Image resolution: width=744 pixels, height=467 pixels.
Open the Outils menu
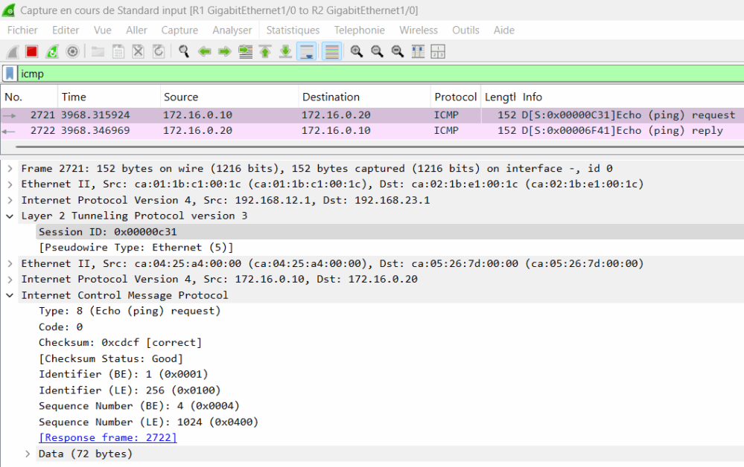point(465,30)
